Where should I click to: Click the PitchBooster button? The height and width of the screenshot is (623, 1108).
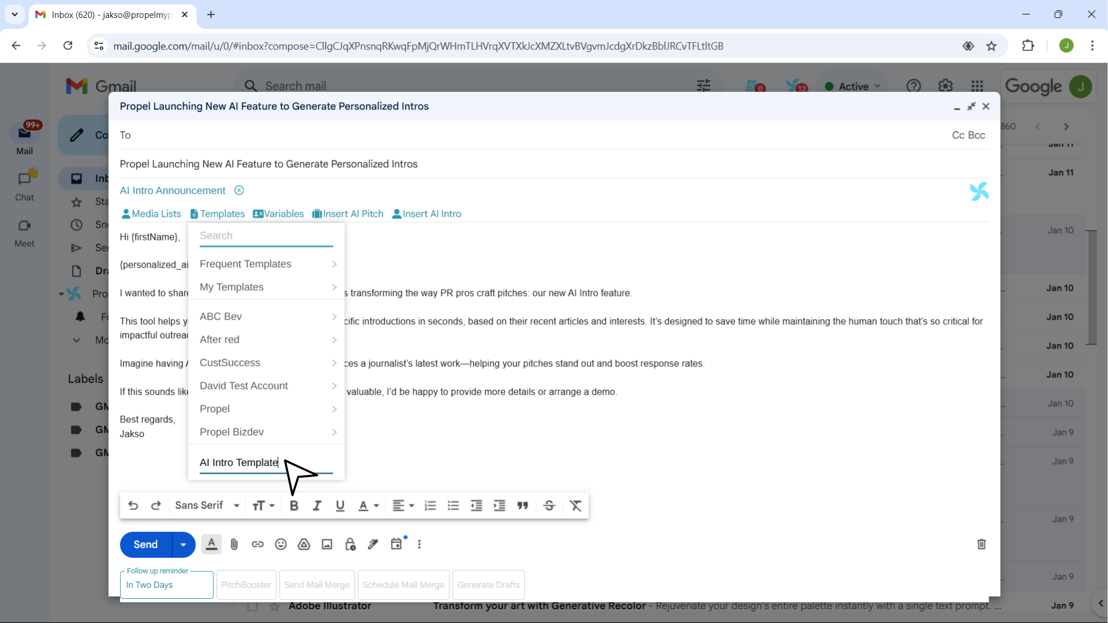click(x=246, y=585)
